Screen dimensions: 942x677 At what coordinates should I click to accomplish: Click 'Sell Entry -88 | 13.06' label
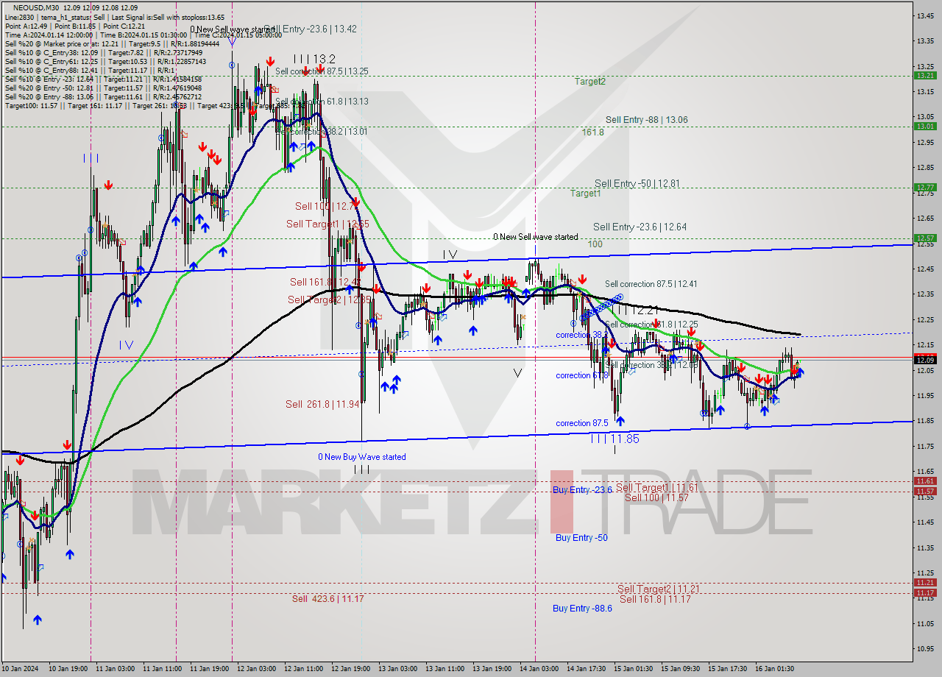(647, 119)
